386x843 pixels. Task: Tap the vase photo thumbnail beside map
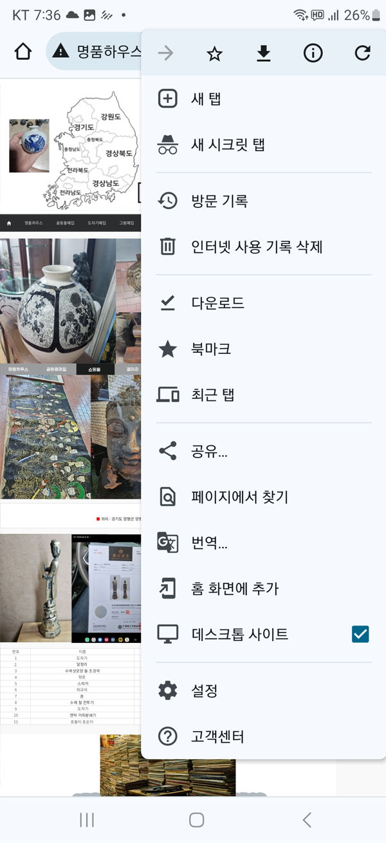pyautogui.click(x=29, y=145)
